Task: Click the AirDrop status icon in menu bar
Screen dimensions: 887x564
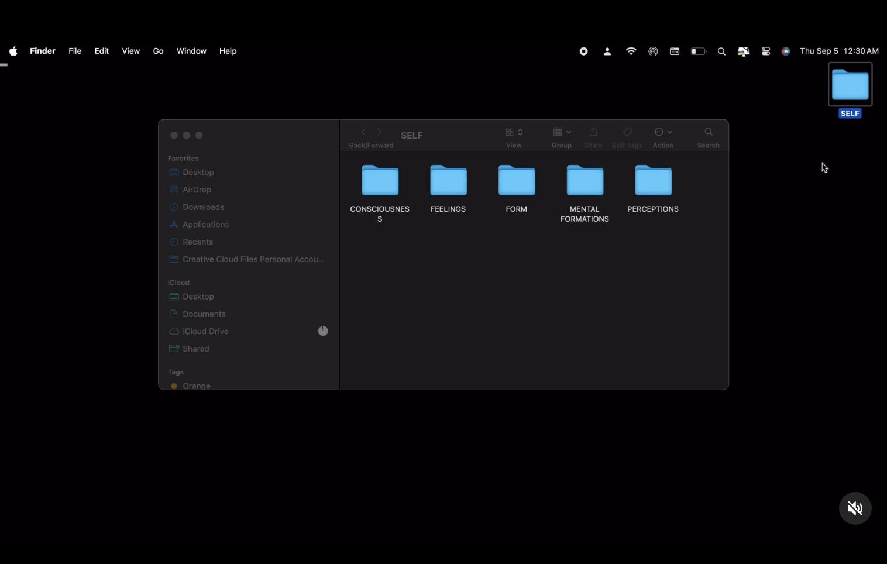Action: [x=653, y=51]
